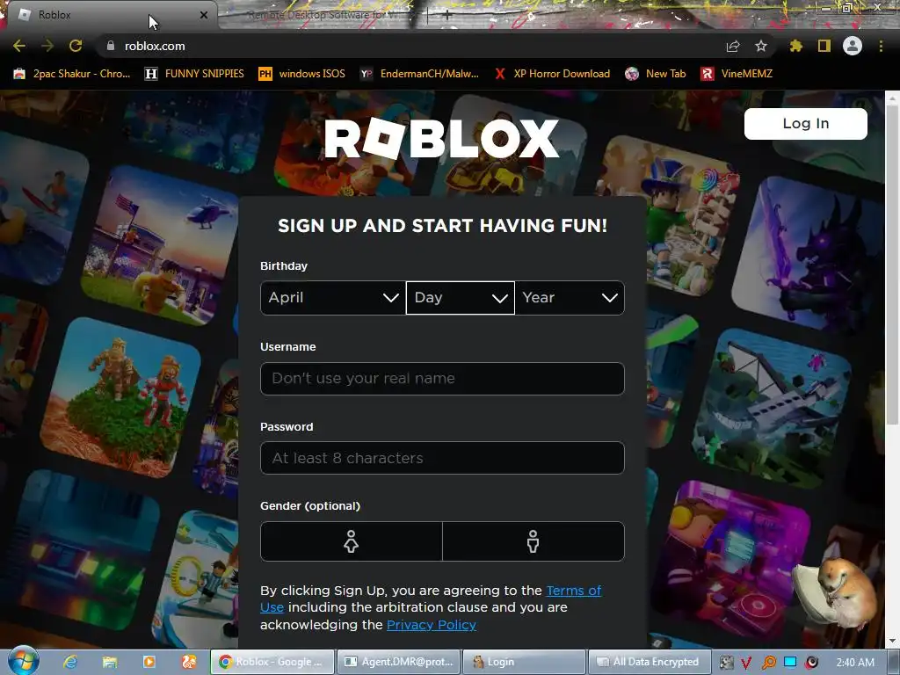Switch to the All Data Encrypted window
The width and height of the screenshot is (900, 675).
[x=650, y=662]
